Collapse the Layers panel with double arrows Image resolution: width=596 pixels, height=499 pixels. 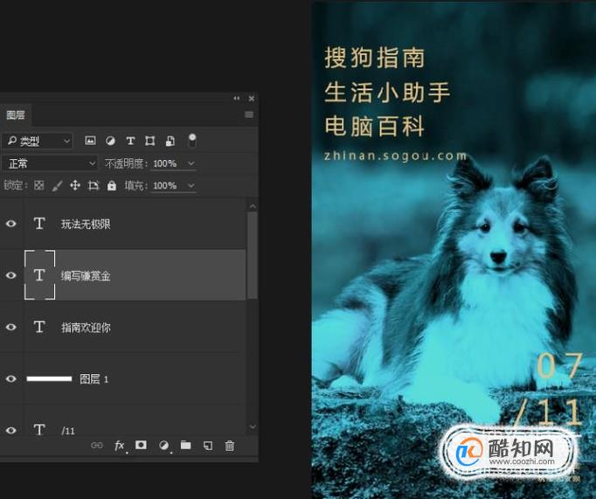tap(237, 99)
